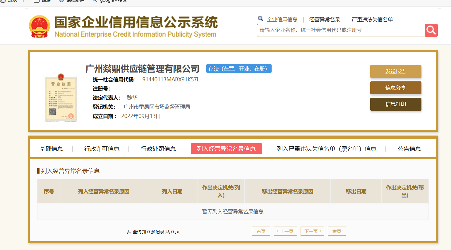Click the 注册号 field label
This screenshot has width=451, height=250.
click(101, 89)
